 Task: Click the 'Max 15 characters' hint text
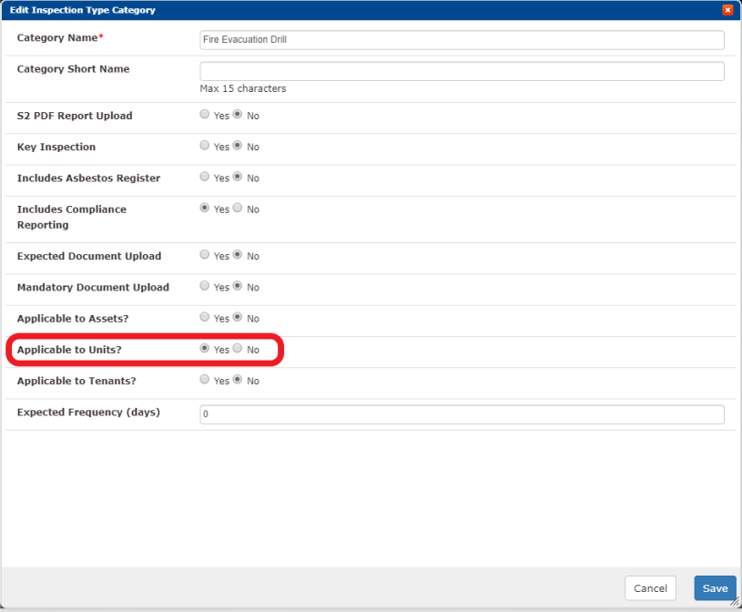coord(243,88)
